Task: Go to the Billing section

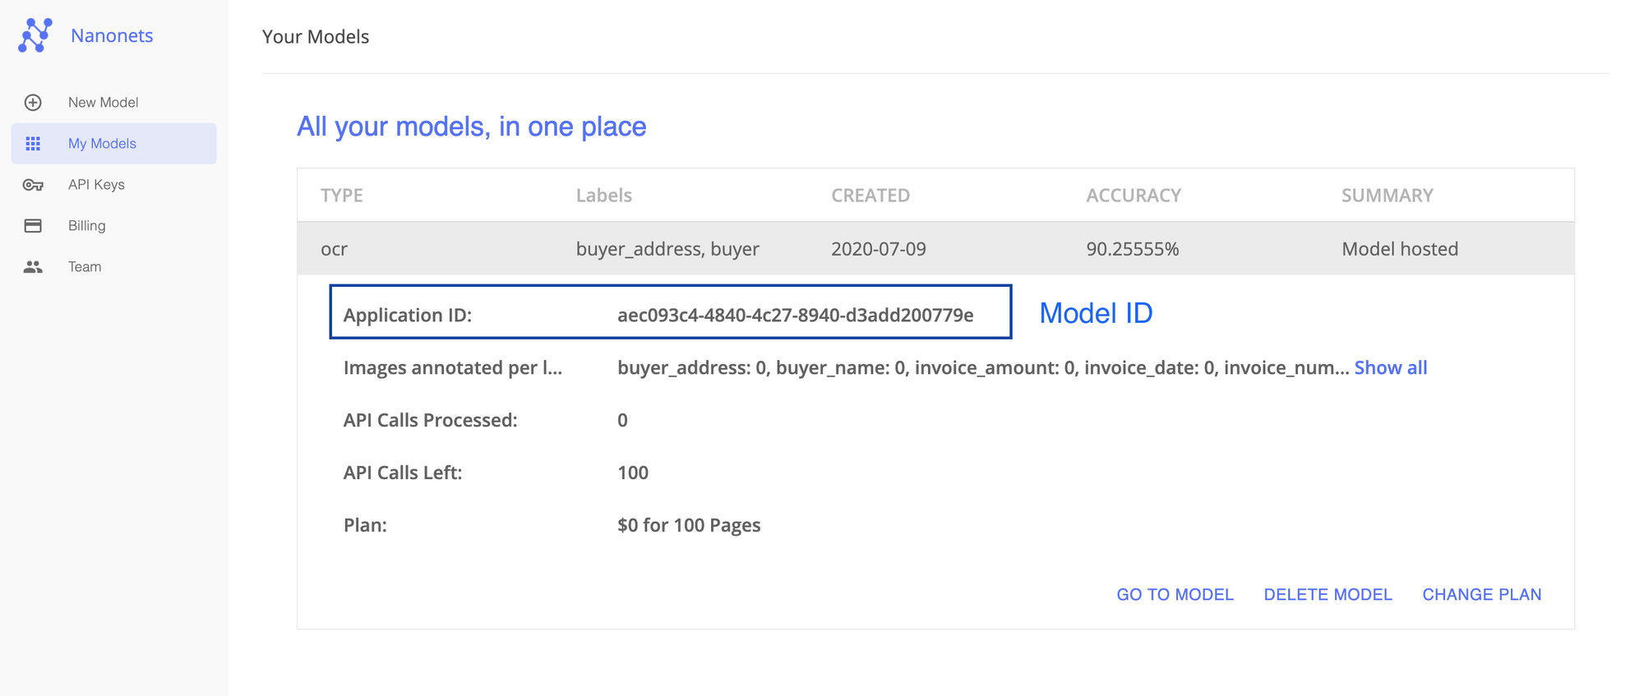Action: (86, 226)
